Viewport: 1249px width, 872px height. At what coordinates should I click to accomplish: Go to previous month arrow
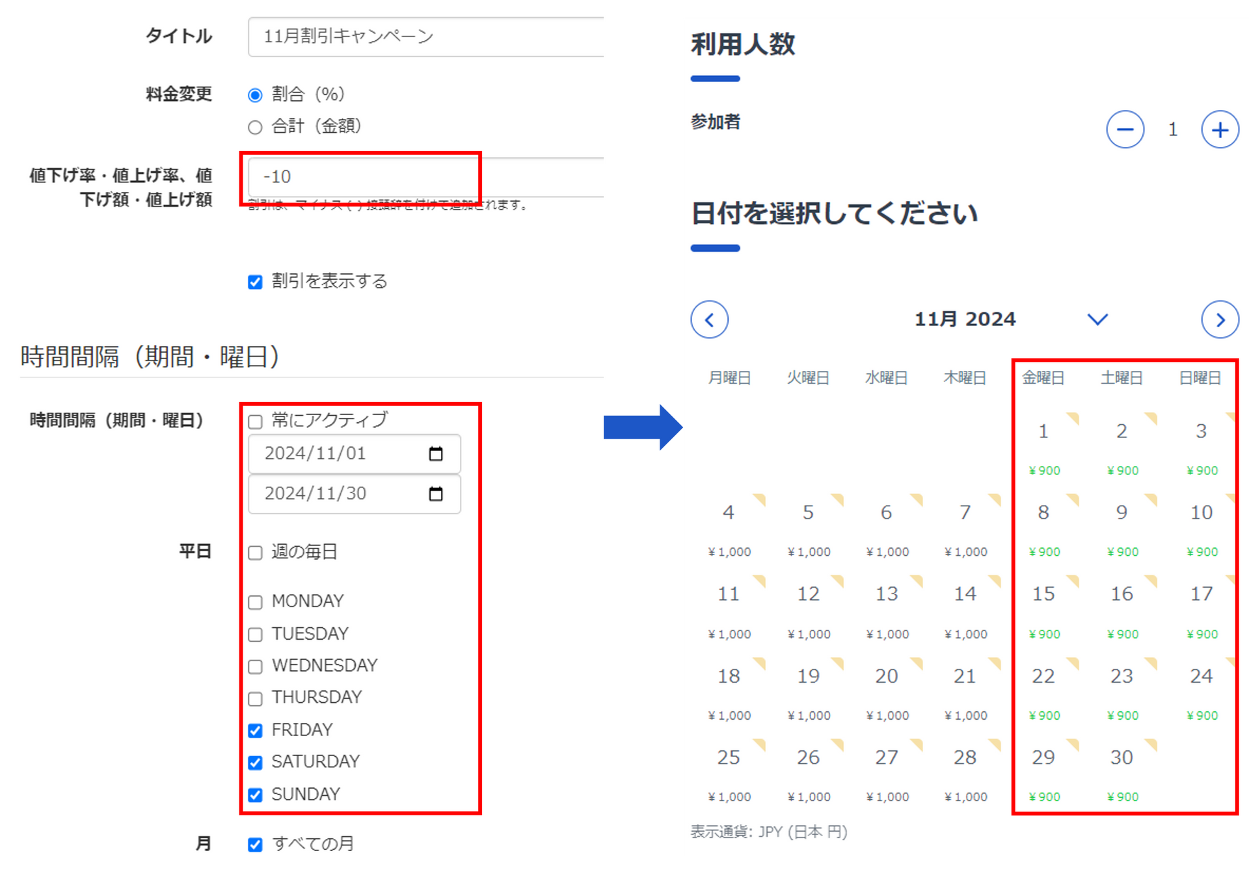[x=709, y=320]
